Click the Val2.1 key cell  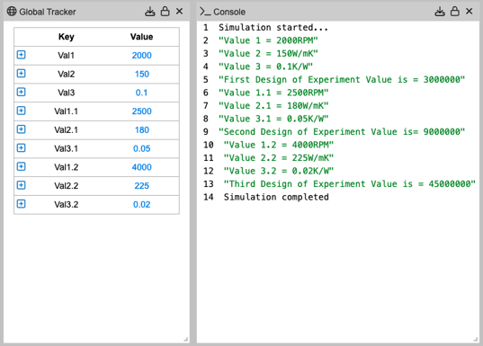(67, 130)
